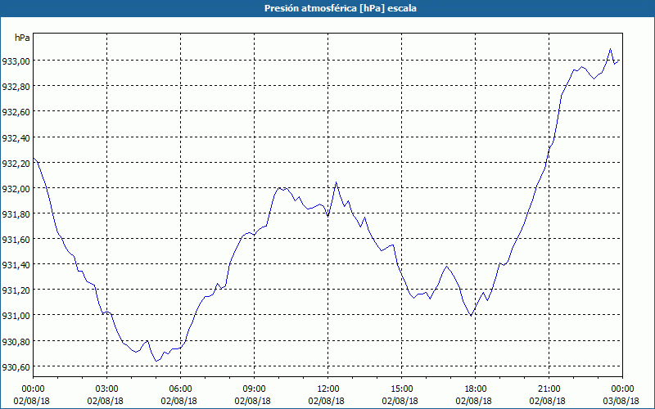Click the 930,80 y-axis value
655x409 pixels.
(x=16, y=342)
